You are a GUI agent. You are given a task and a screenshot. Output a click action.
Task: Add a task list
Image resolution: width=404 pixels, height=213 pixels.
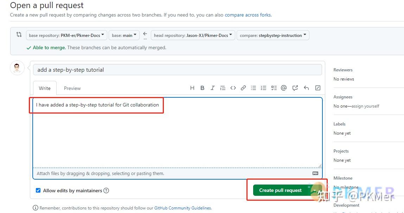coord(274,88)
